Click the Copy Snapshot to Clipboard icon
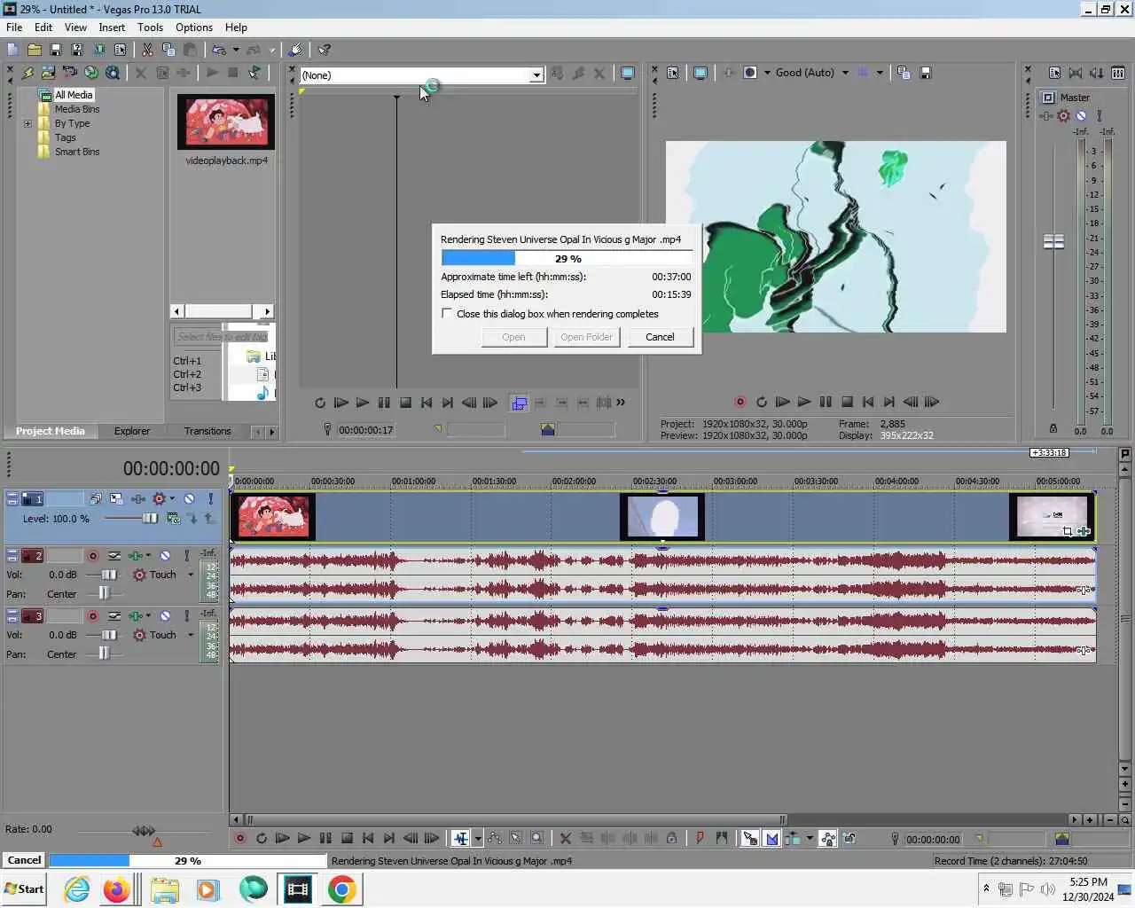1135x908 pixels. click(x=904, y=73)
